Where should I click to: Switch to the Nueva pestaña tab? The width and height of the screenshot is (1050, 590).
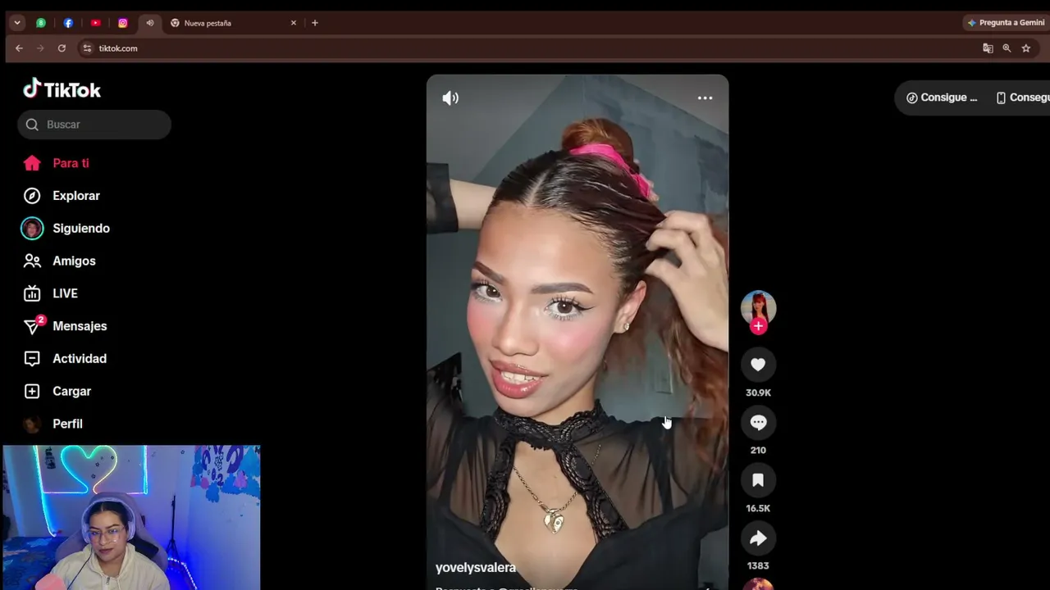(x=233, y=23)
